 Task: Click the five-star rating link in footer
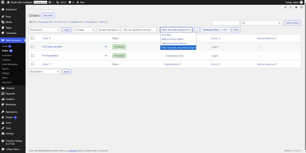pos(73,151)
